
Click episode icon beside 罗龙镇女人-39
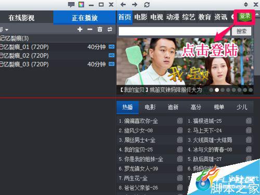[180, 168]
